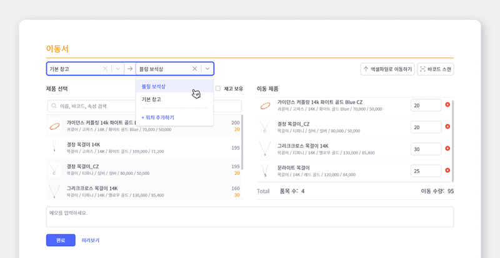This screenshot has width=500, height=258.
Task: Click the 바코드 스캔 button
Action: pyautogui.click(x=435, y=69)
